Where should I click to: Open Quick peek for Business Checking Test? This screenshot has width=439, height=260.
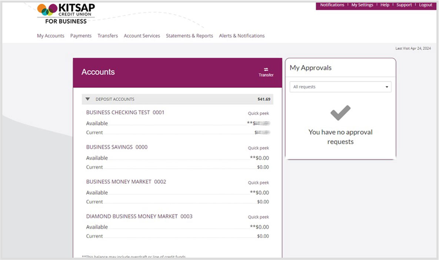[258, 113]
